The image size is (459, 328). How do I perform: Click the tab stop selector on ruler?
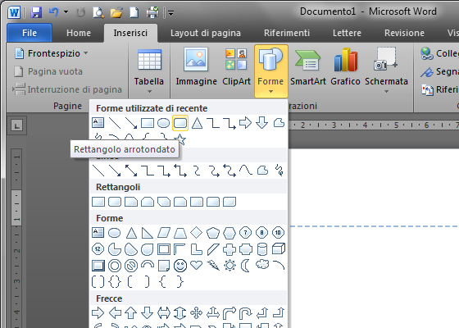tap(16, 126)
